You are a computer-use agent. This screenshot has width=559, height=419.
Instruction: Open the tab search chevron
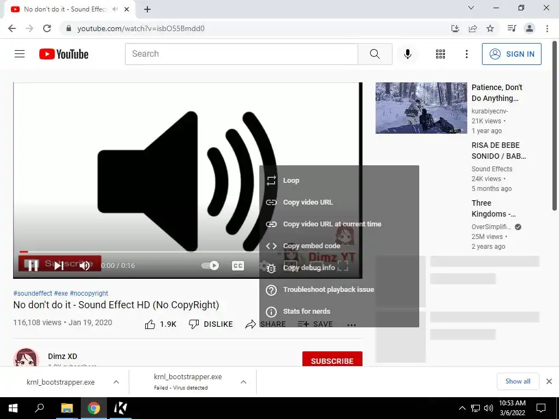pos(471,8)
